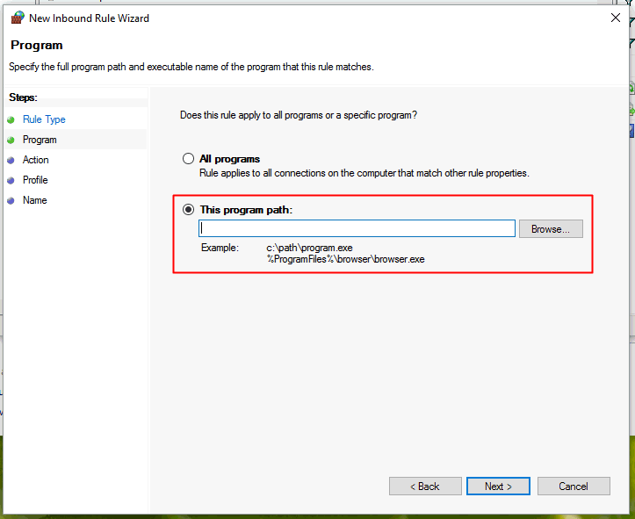Go back with the Back button
Image resolution: width=635 pixels, height=519 pixels.
(425, 486)
